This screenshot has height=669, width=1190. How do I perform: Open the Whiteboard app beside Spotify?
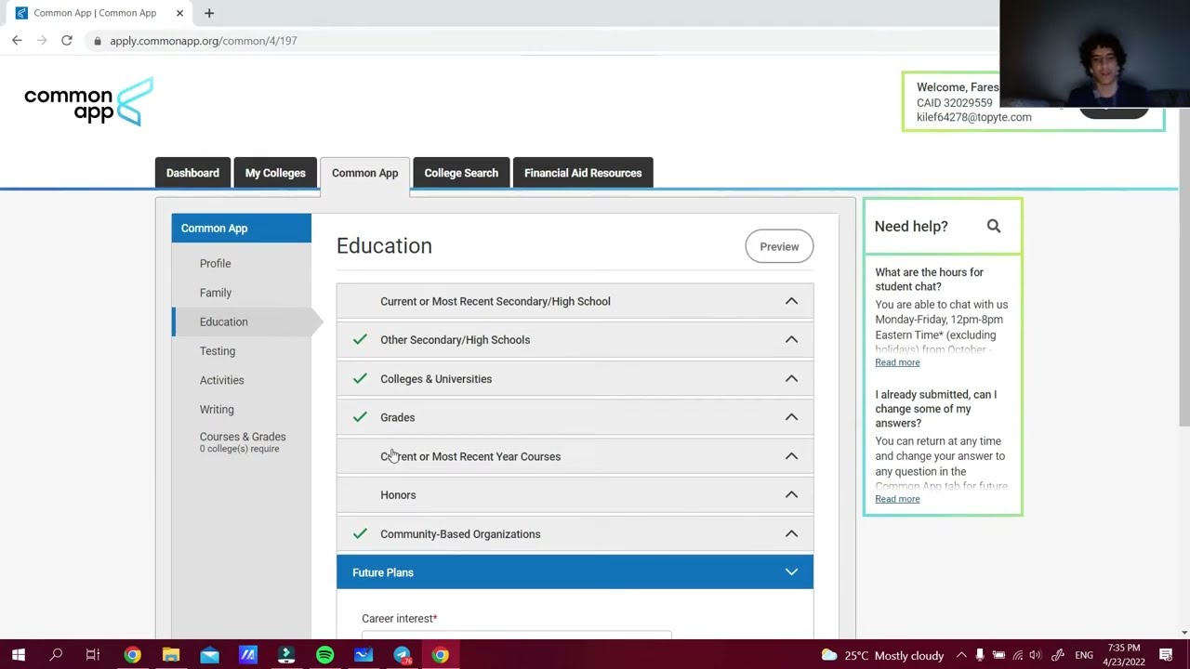click(x=364, y=655)
